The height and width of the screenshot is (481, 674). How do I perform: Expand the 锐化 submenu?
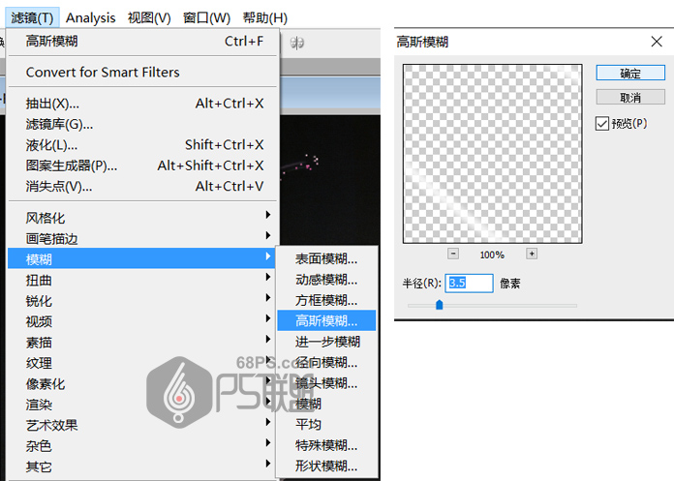coord(143,301)
